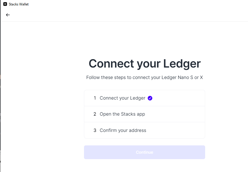Image resolution: width=248 pixels, height=172 pixels.
Task: Click the Continue button
Action: [144, 152]
